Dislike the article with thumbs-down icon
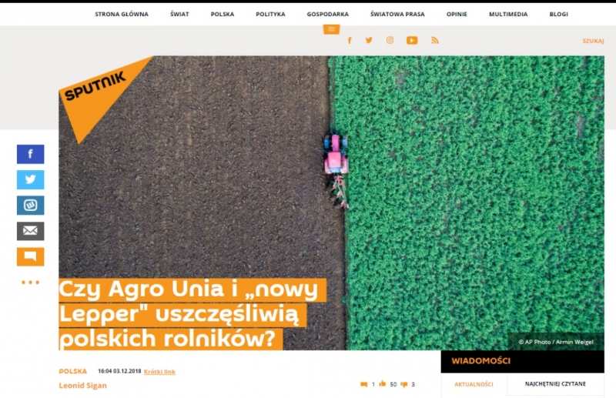 403,384
